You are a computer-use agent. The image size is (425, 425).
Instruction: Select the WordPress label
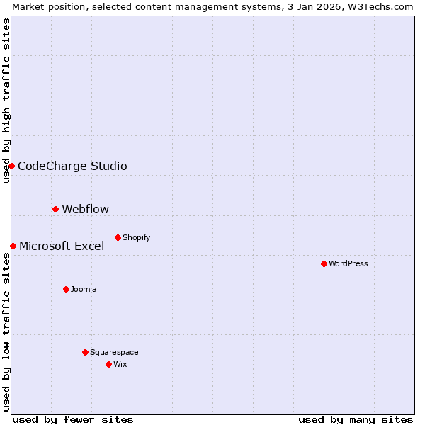348,263
